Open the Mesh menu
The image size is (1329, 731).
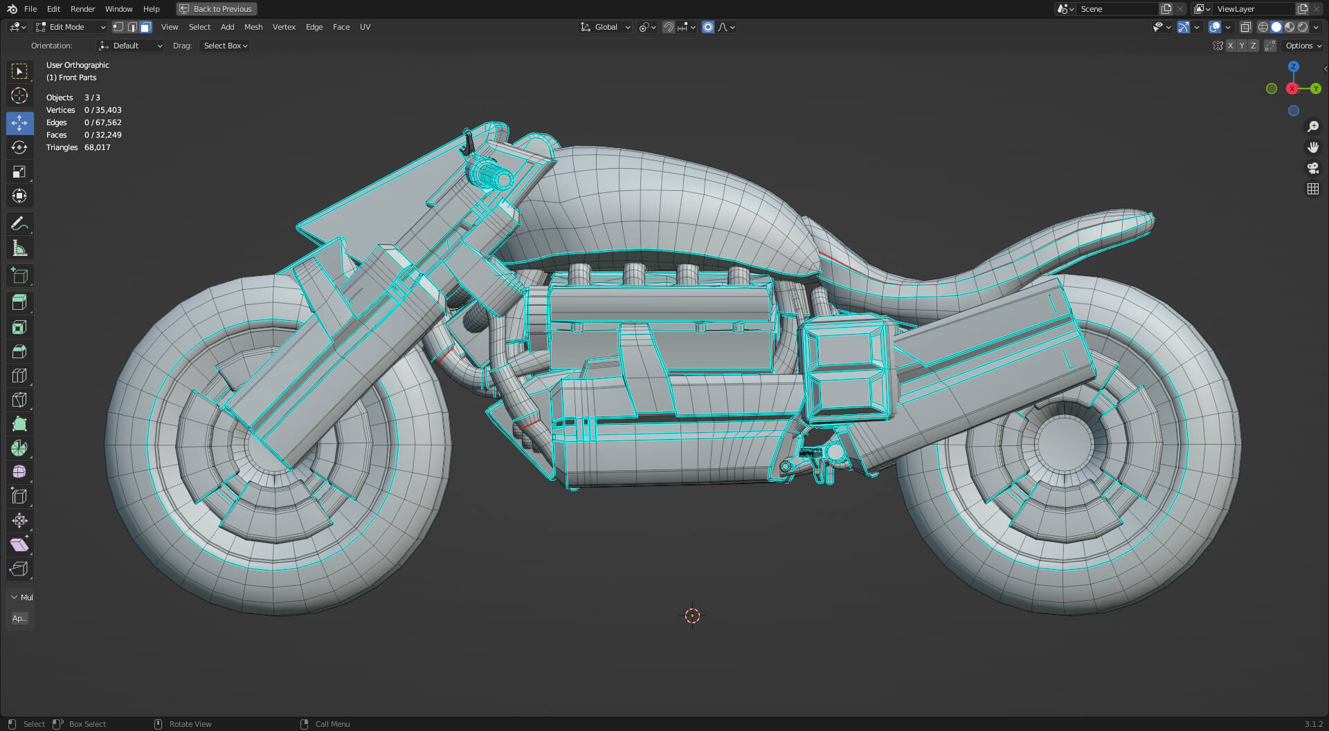click(x=253, y=27)
